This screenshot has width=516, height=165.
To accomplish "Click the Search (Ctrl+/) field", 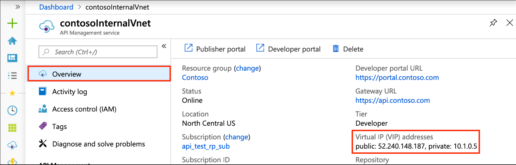I will 98,52.
